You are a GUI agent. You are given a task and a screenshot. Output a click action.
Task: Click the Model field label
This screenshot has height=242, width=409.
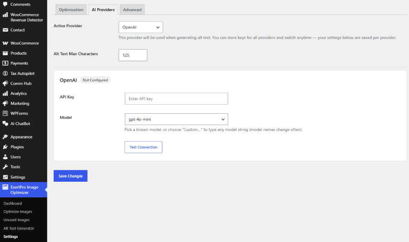(x=66, y=117)
